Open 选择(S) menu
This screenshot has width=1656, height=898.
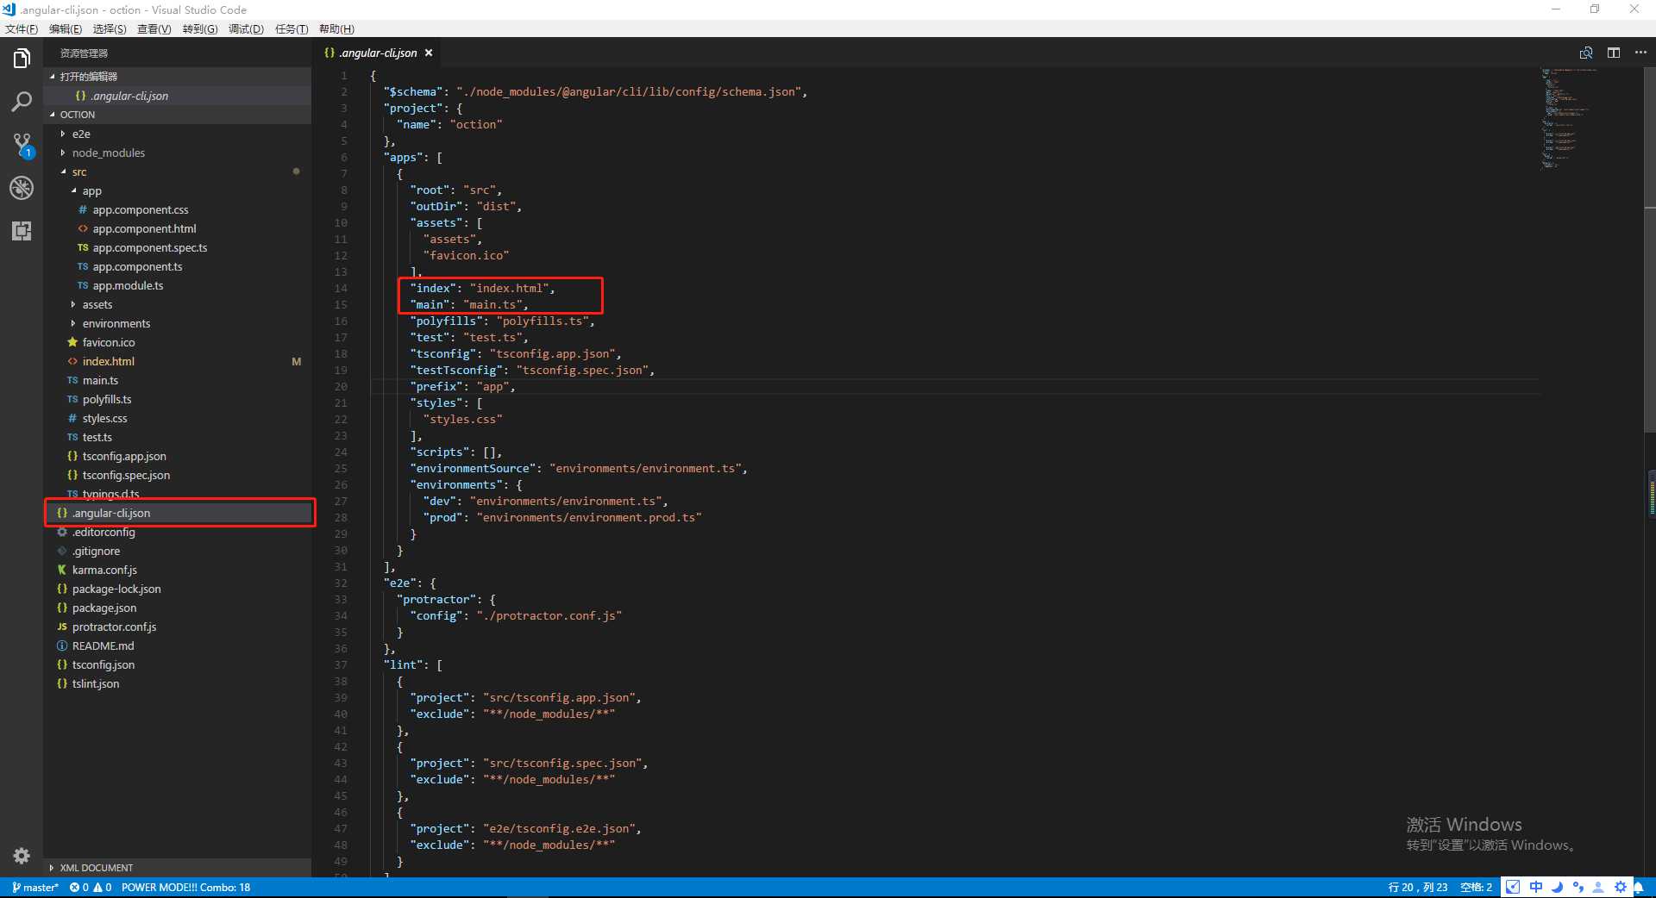point(110,28)
